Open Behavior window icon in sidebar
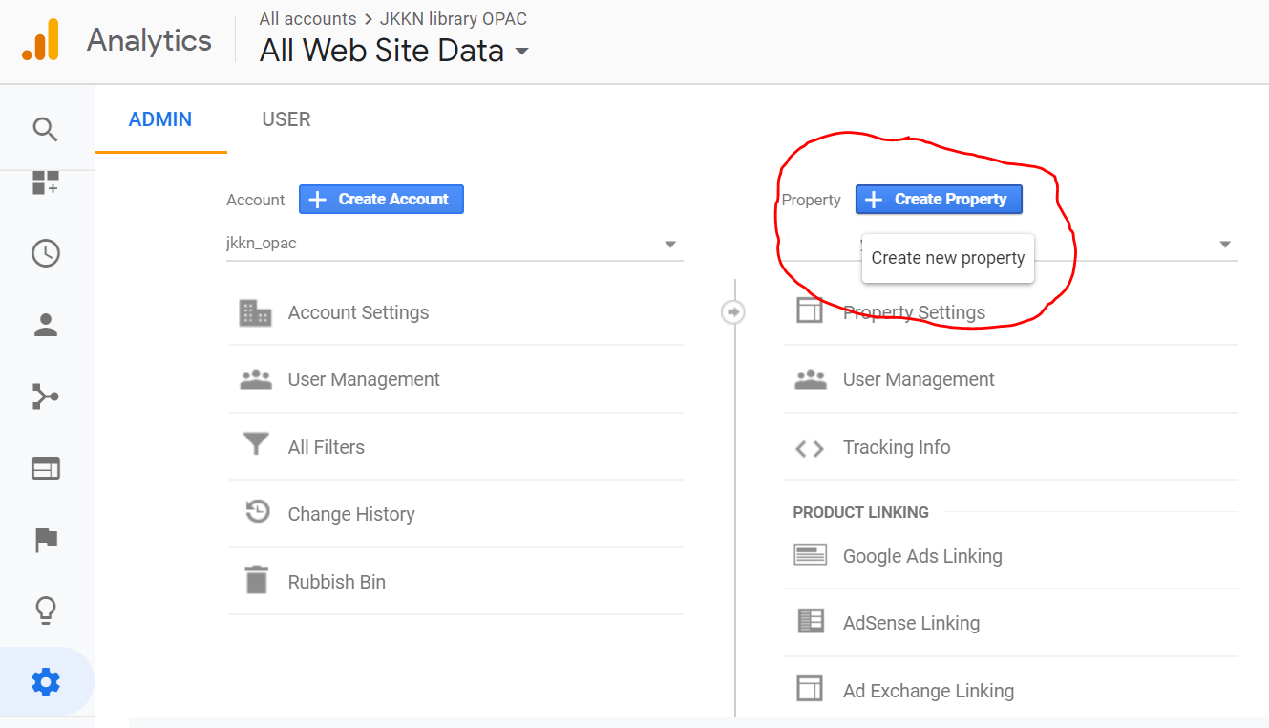1269x728 pixels. (46, 468)
